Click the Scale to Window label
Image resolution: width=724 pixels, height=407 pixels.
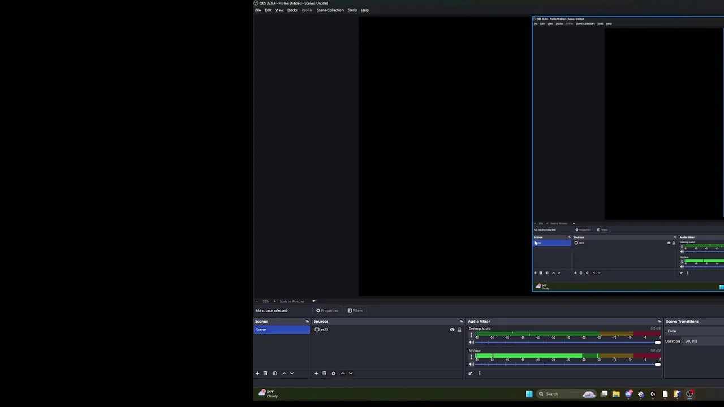point(292,301)
